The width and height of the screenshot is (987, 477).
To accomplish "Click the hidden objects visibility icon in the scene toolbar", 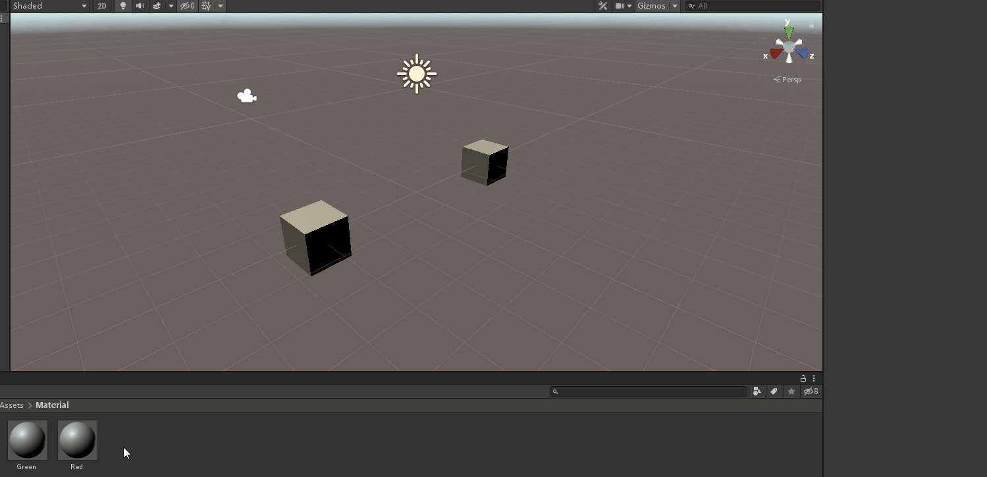I will 188,6.
